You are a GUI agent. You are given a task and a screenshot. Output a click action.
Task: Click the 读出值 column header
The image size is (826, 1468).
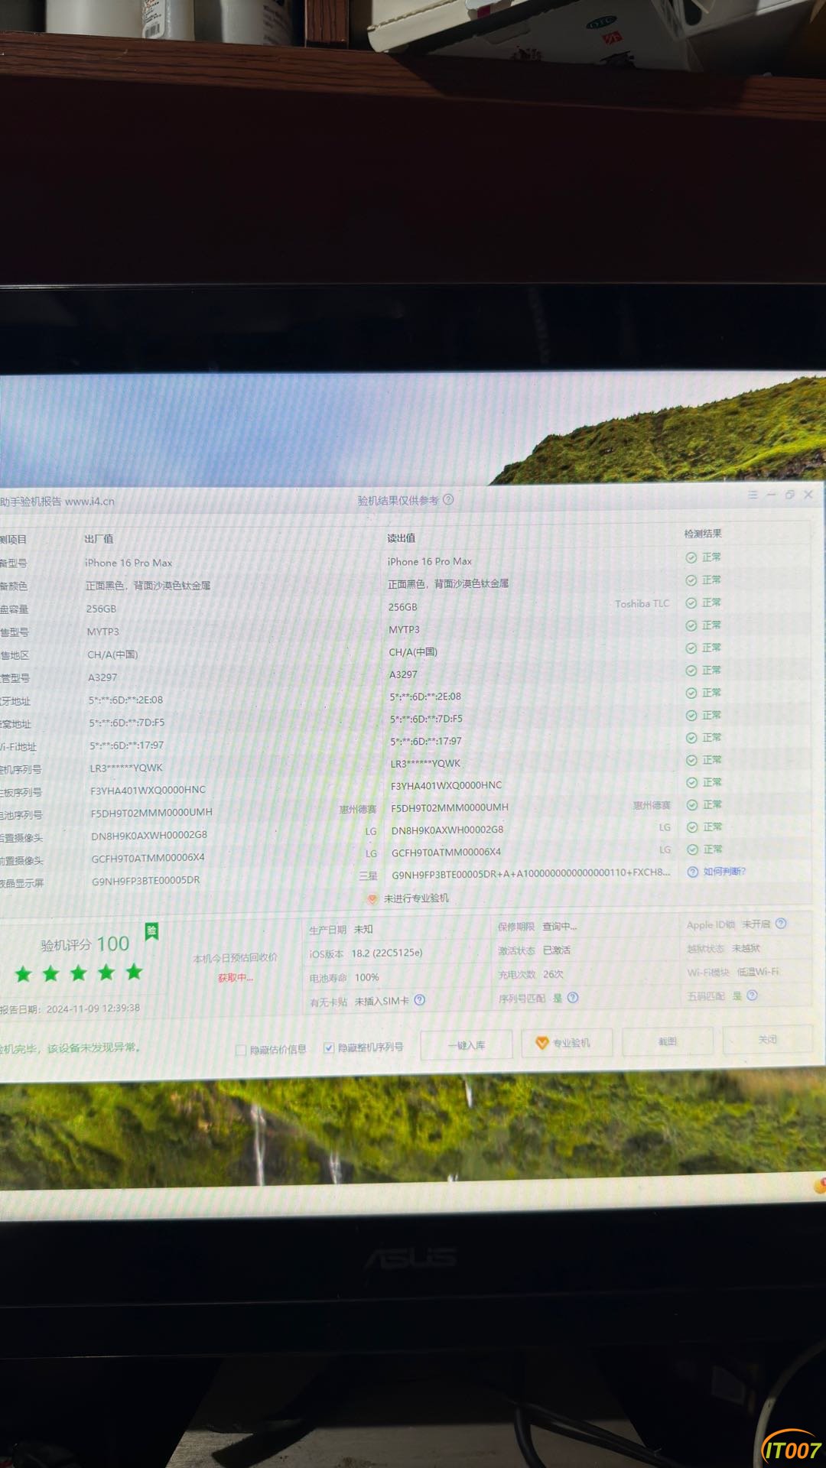[x=402, y=538]
